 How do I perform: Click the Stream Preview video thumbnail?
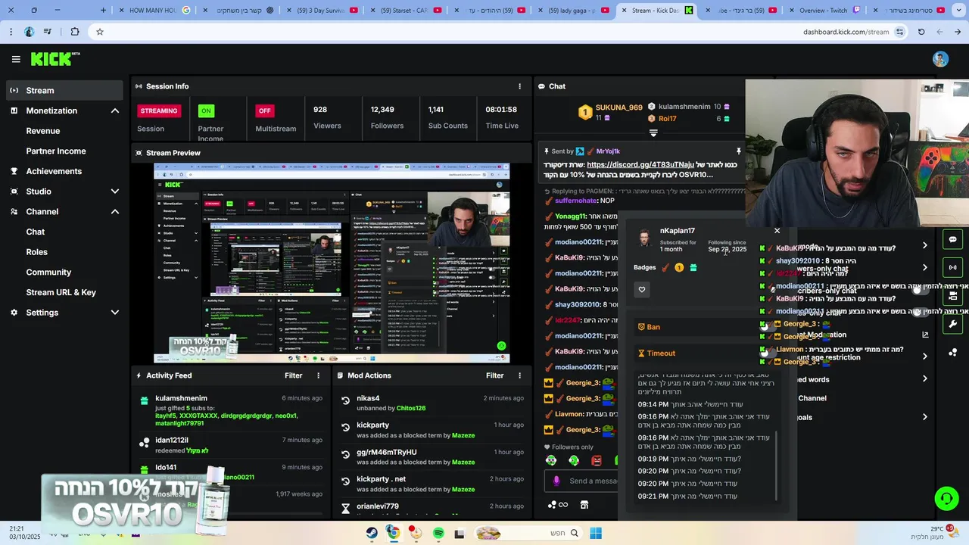(x=332, y=263)
